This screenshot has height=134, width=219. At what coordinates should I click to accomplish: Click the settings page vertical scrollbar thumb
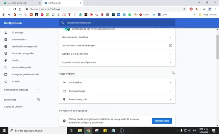pos(217,47)
